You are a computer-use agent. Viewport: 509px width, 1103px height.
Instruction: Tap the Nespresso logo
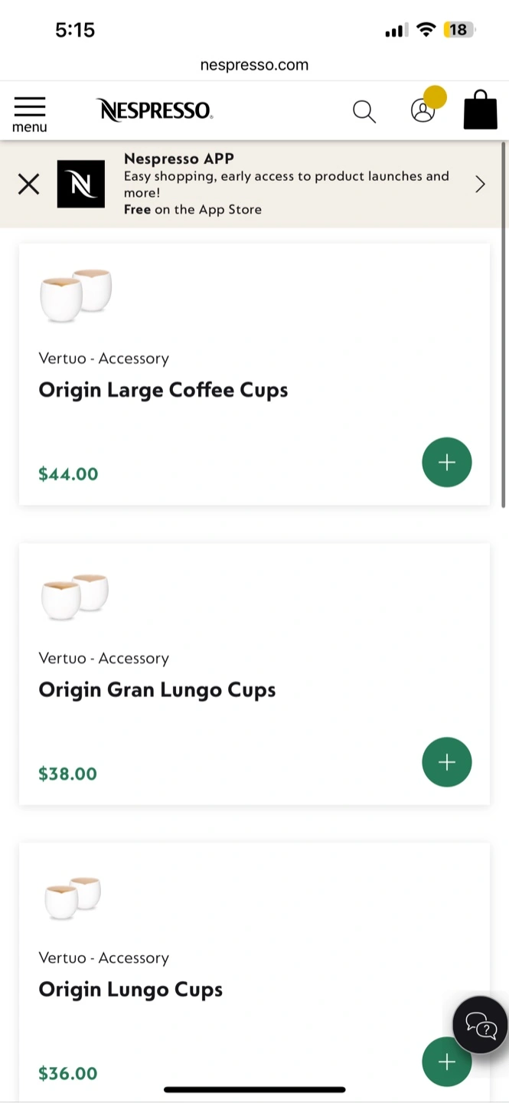coord(155,111)
